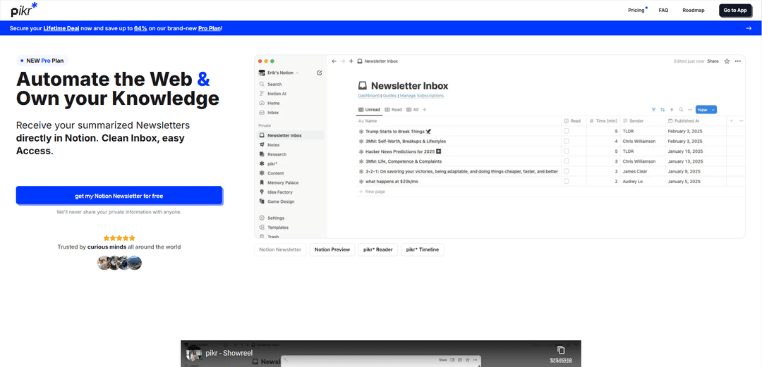Open Notion AI in the sidebar
Viewport: 762px width, 367px height.
pos(277,94)
